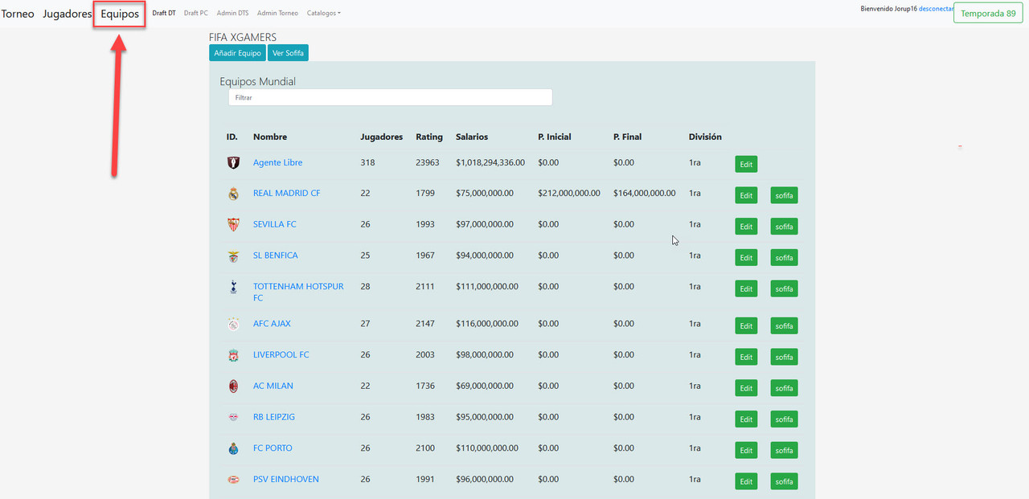The width and height of the screenshot is (1029, 499).
Task: Click the FC Porto crest icon
Action: [233, 448]
